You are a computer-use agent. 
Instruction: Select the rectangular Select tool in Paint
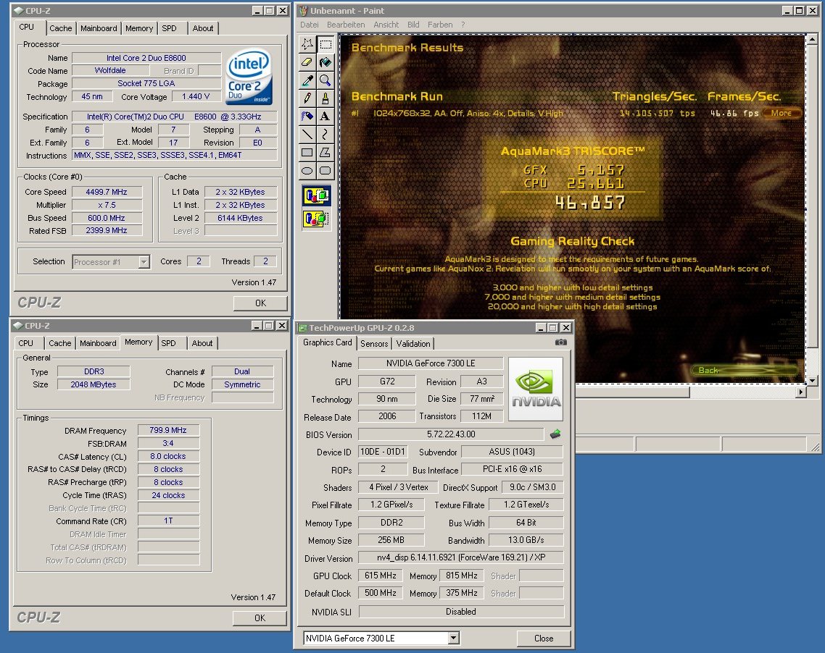click(x=326, y=44)
